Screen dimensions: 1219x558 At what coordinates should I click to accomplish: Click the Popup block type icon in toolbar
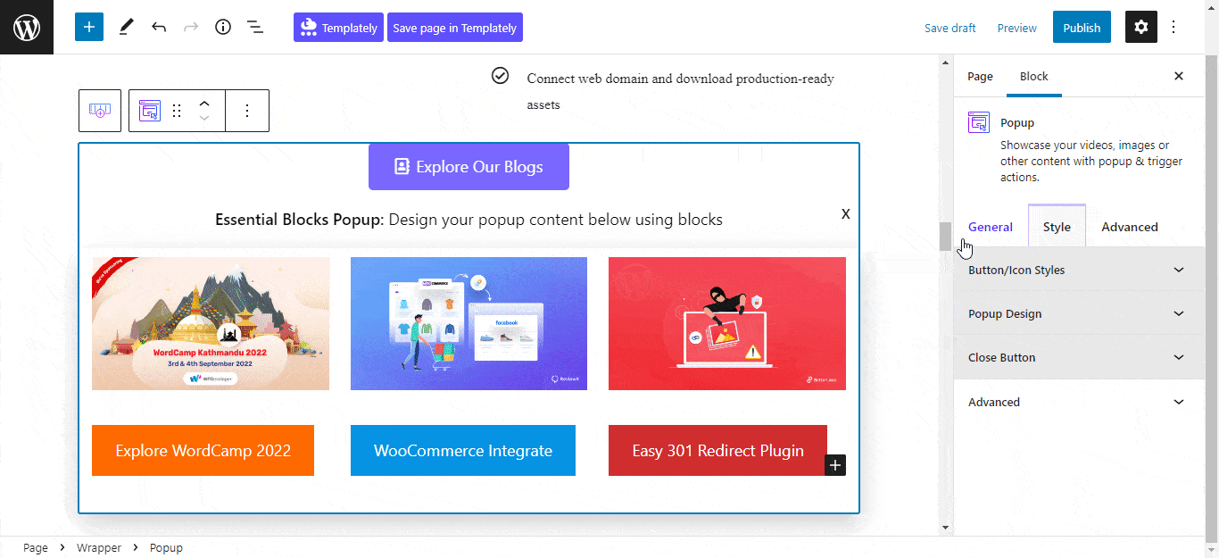click(150, 111)
